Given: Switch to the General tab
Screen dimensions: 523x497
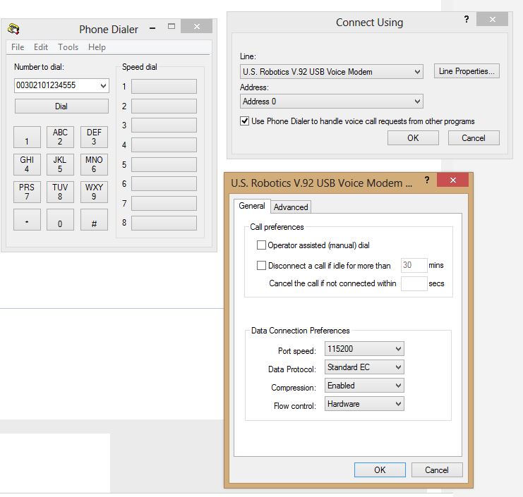Looking at the screenshot, I should [x=252, y=206].
